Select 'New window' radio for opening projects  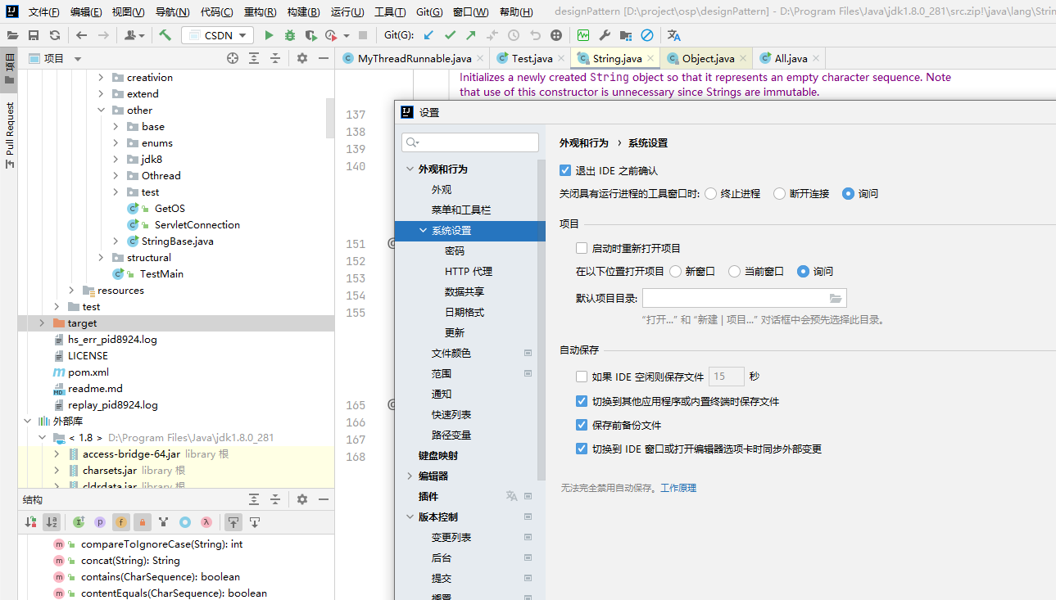click(x=675, y=271)
